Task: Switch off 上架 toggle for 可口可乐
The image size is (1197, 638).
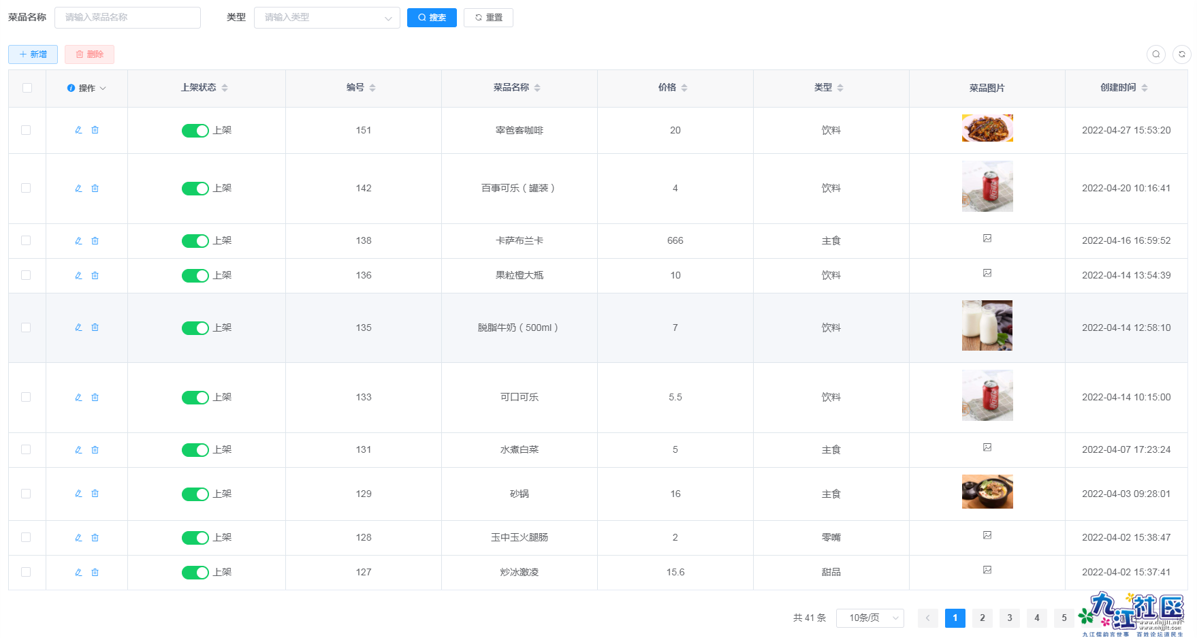Action: tap(195, 397)
